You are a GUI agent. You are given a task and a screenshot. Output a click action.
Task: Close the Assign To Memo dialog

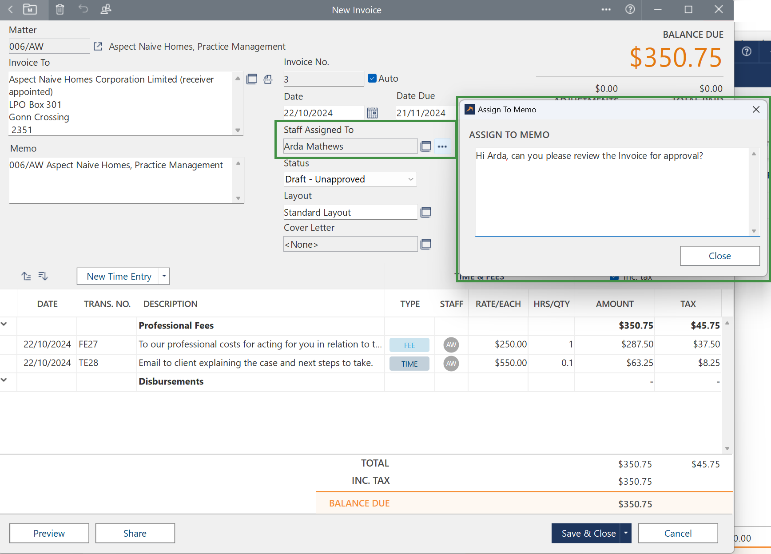tap(719, 256)
